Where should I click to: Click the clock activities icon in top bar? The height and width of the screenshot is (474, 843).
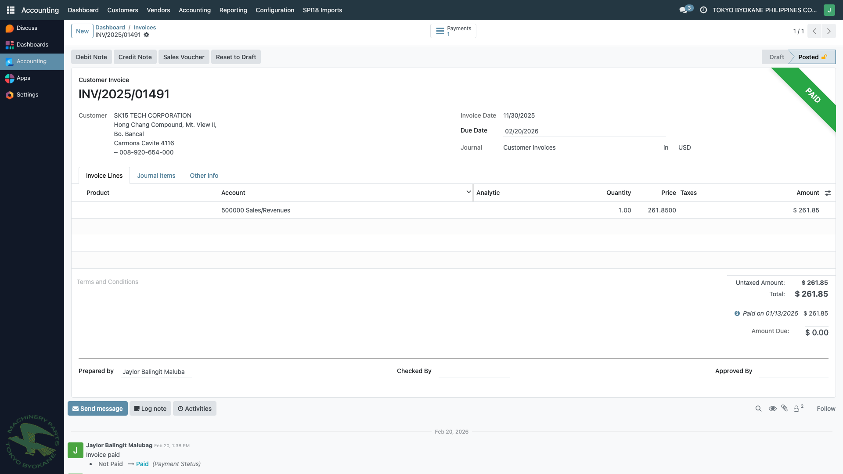[x=703, y=10]
